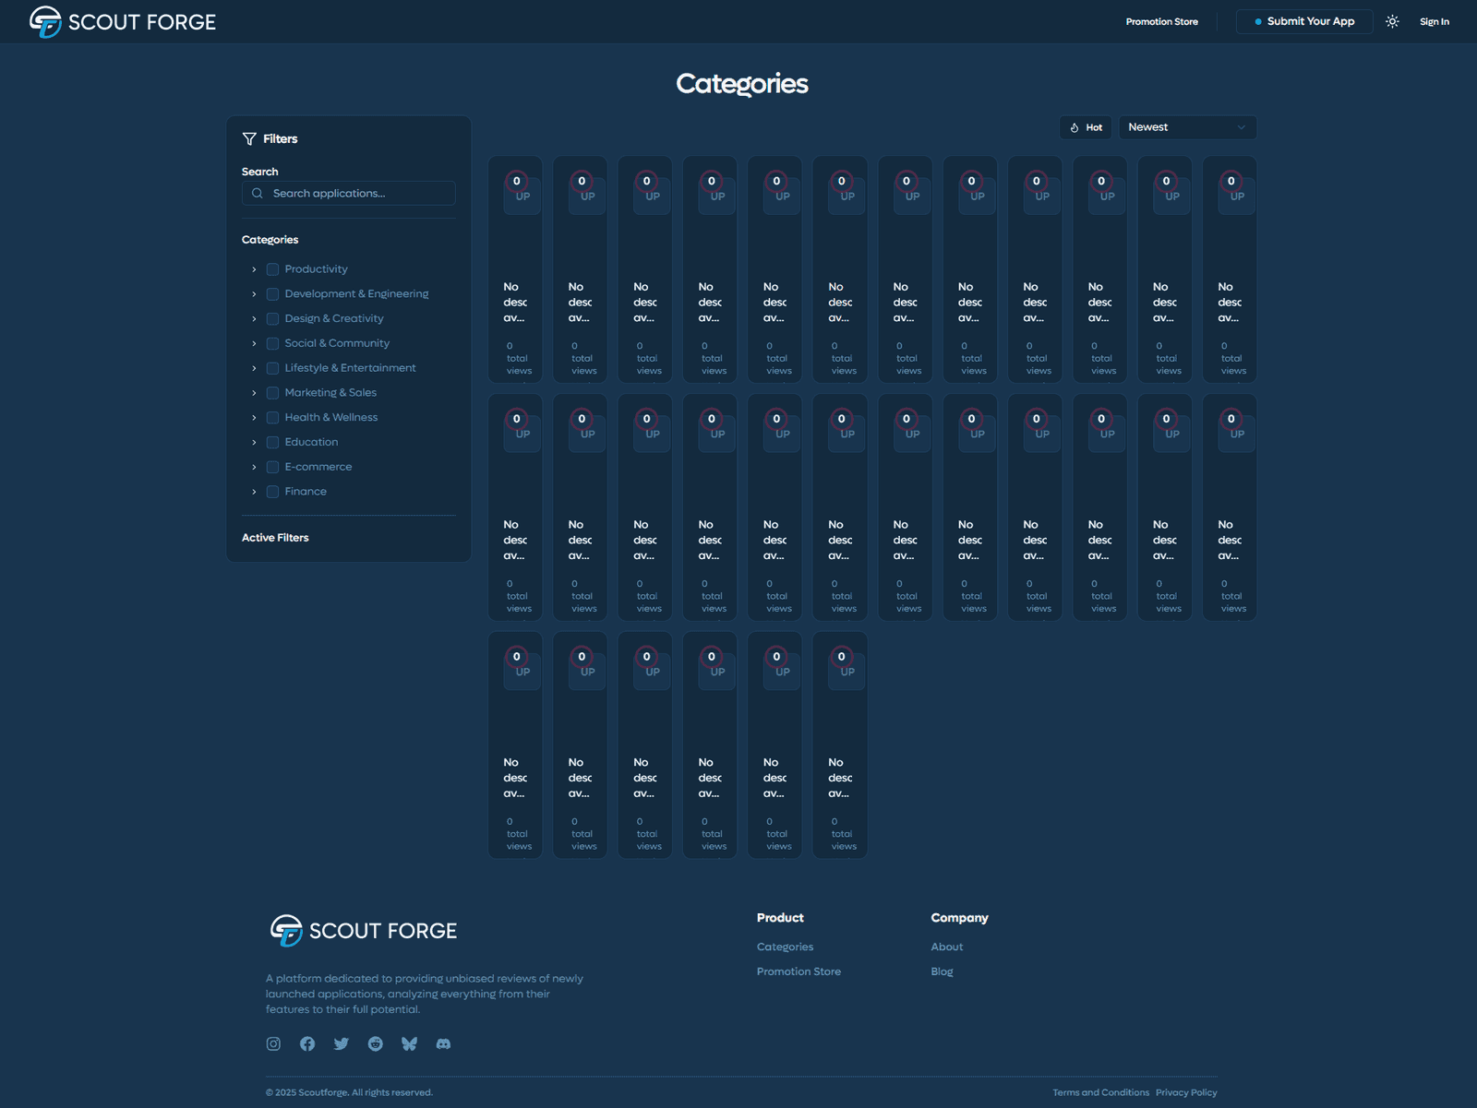The image size is (1477, 1108).
Task: Click the Hot filter button
Action: click(1086, 127)
